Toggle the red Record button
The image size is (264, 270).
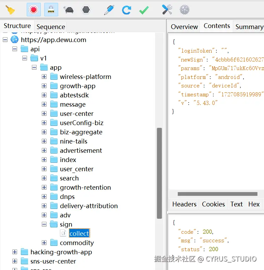click(x=34, y=10)
